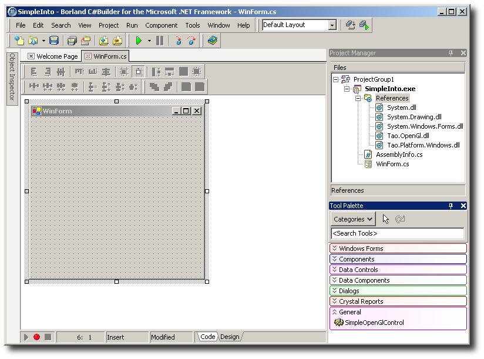Start the program with the green Run arrow
The image size is (484, 359).
139,41
